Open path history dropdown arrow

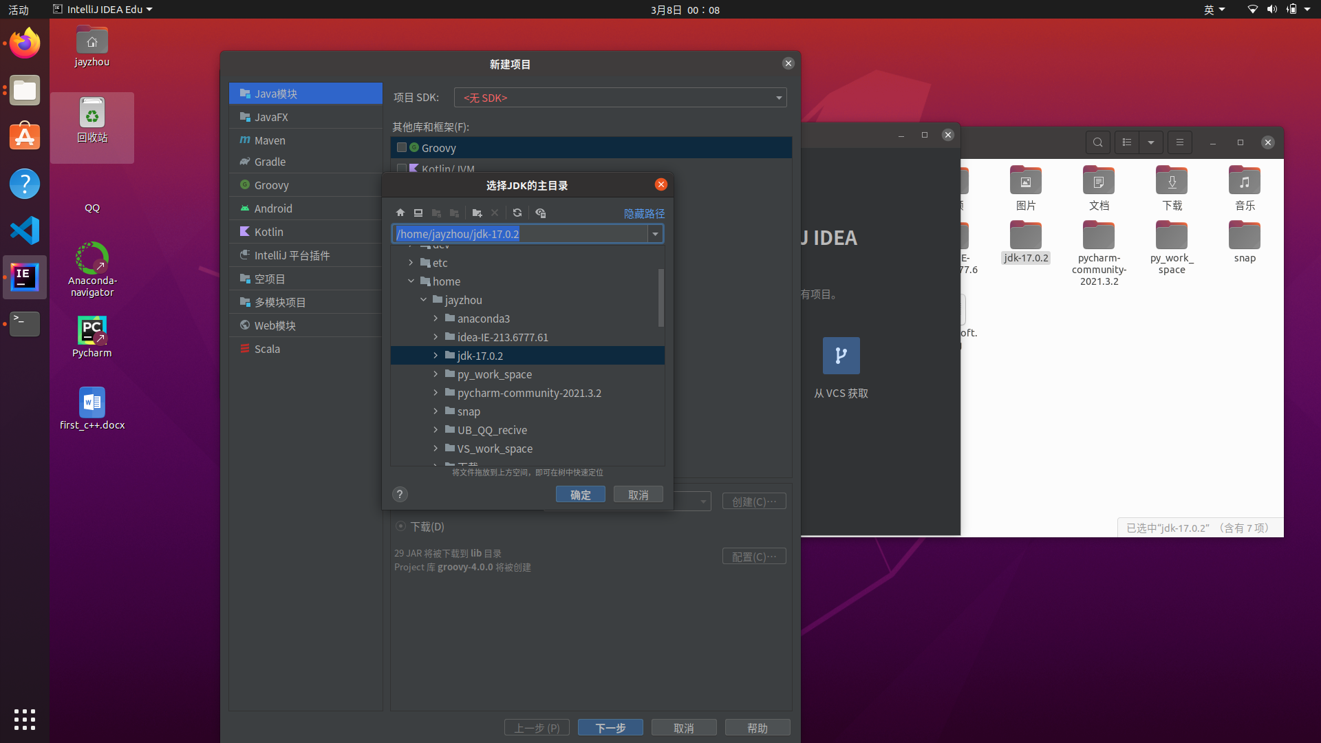(x=655, y=234)
